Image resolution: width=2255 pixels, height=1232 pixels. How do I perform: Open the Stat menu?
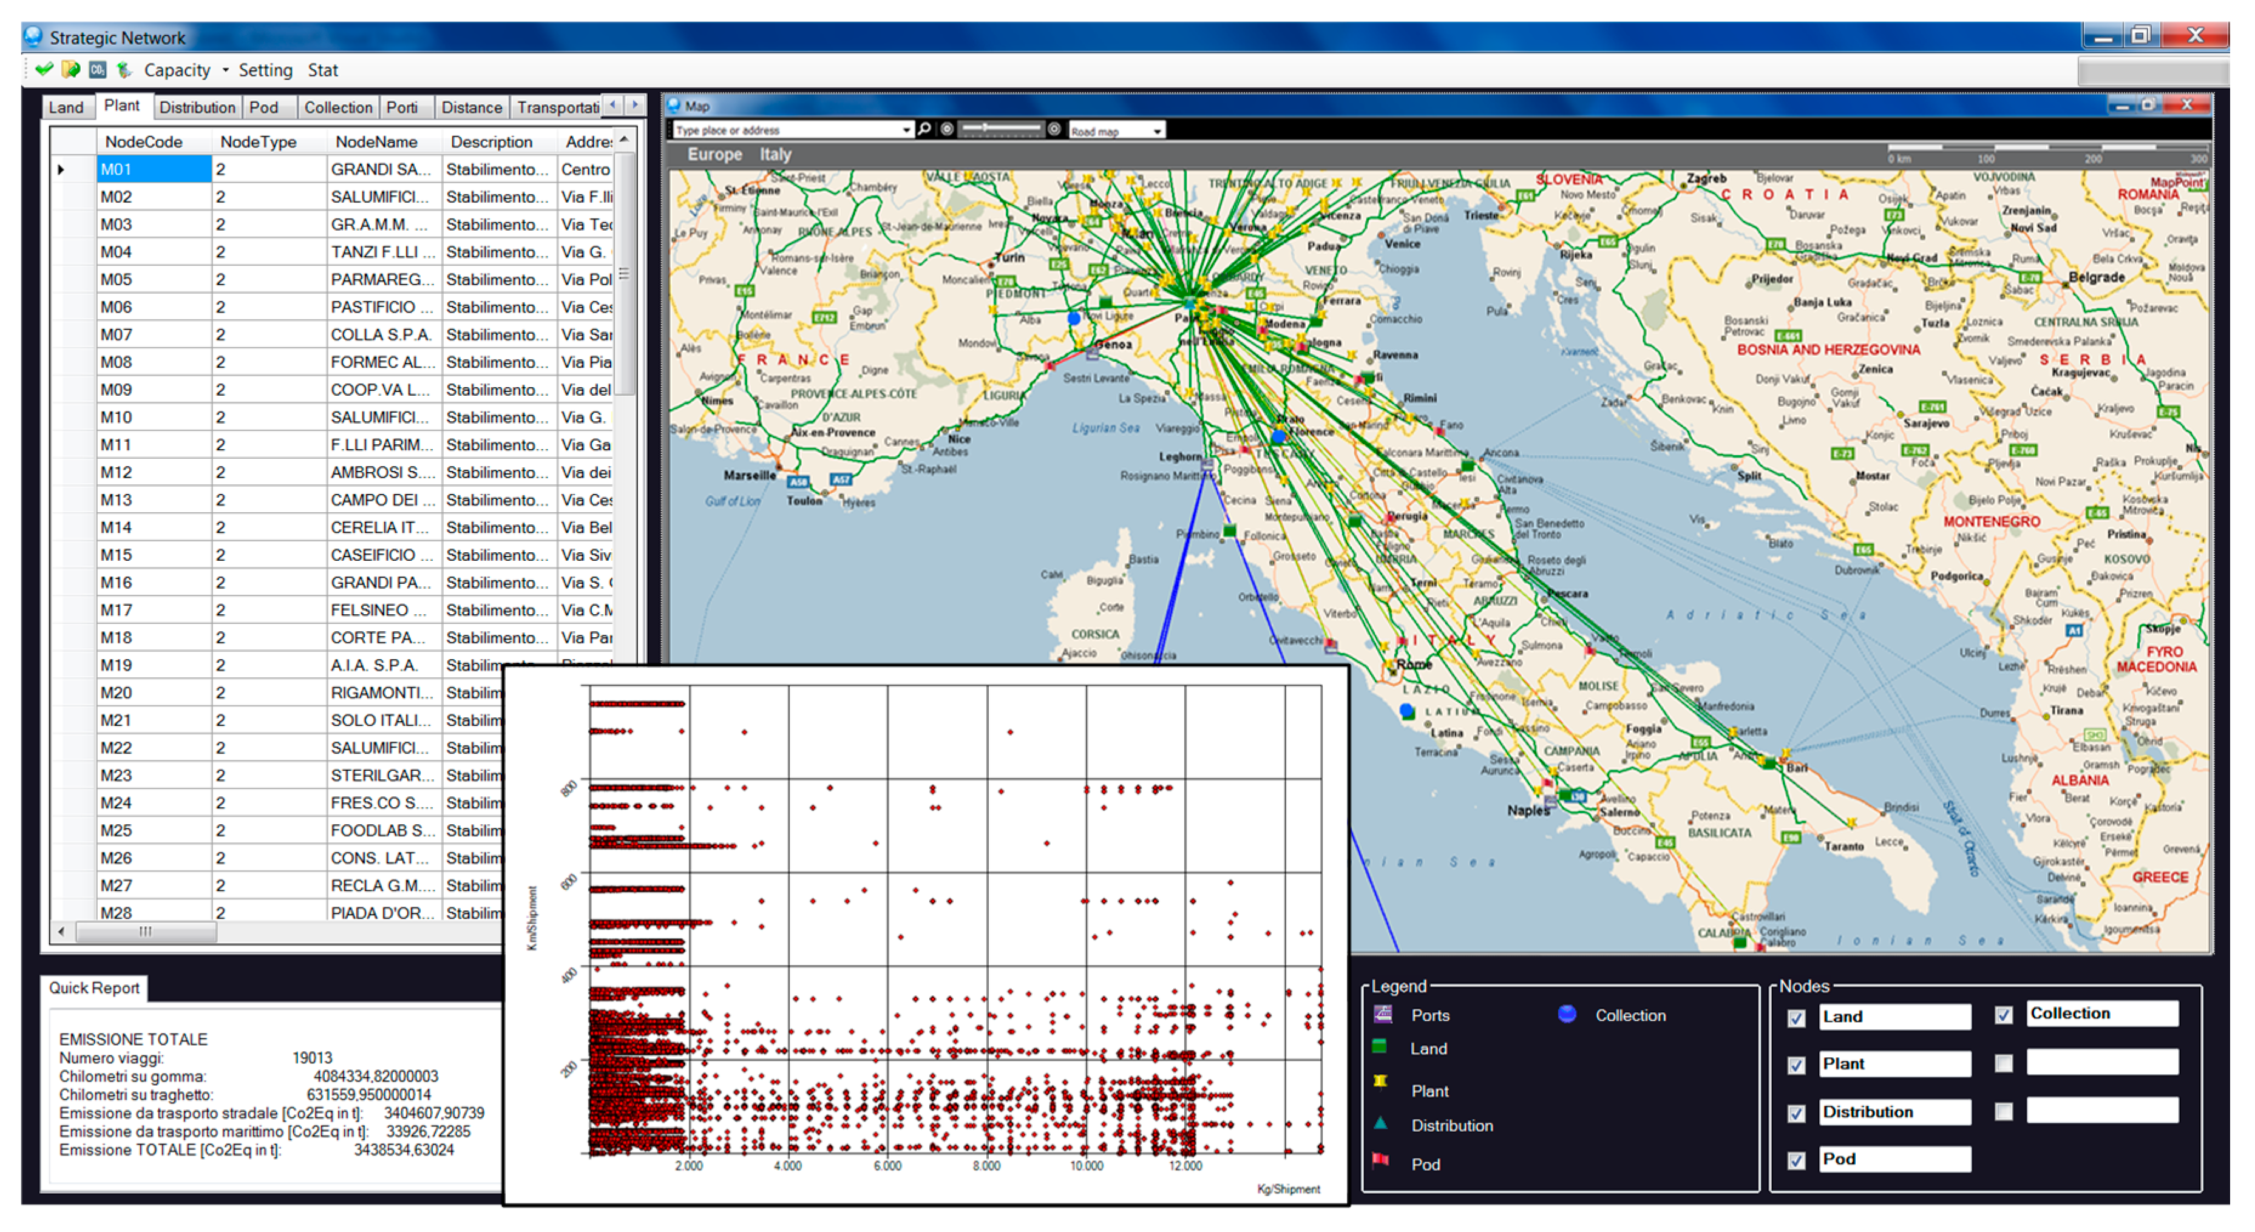322,70
